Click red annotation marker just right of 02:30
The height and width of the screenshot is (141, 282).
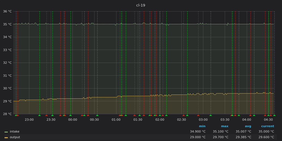coord(184,115)
